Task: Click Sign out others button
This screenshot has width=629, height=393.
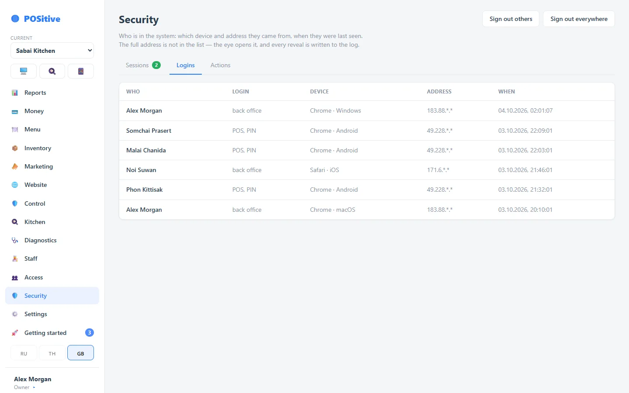Action: point(511,19)
